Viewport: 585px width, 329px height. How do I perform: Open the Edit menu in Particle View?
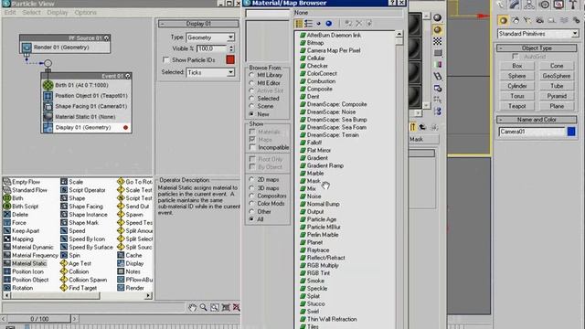coord(10,12)
